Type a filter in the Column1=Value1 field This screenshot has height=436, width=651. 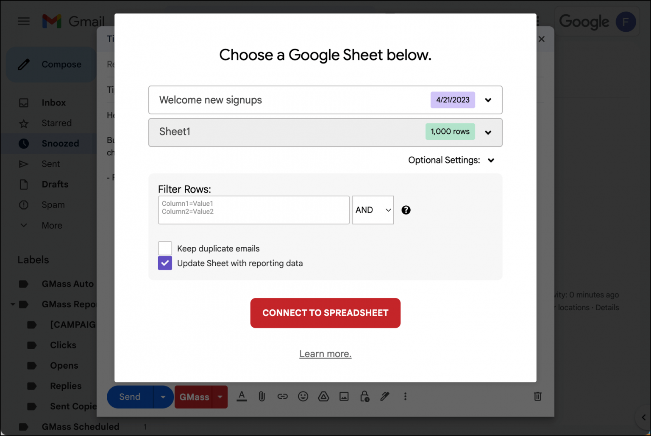coord(253,210)
